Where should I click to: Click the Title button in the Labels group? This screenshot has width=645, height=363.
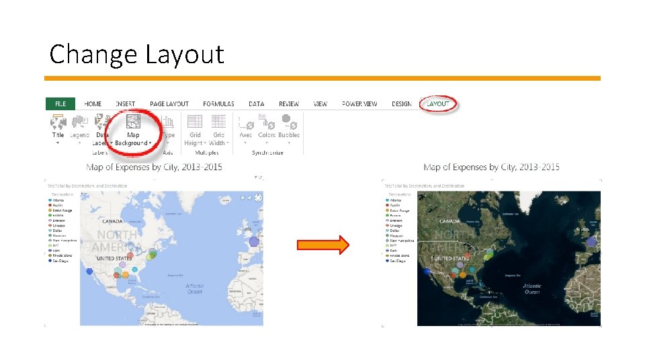point(58,129)
